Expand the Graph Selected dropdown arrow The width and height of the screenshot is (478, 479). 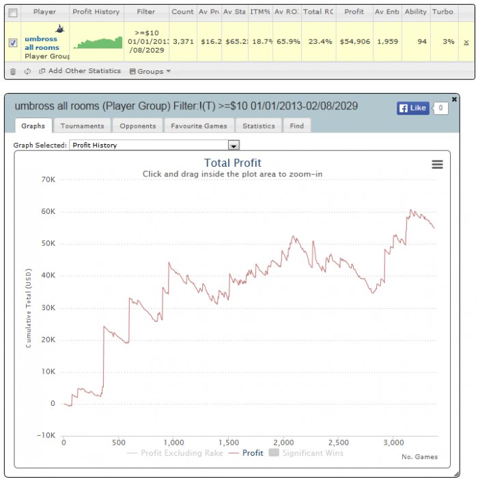[234, 146]
